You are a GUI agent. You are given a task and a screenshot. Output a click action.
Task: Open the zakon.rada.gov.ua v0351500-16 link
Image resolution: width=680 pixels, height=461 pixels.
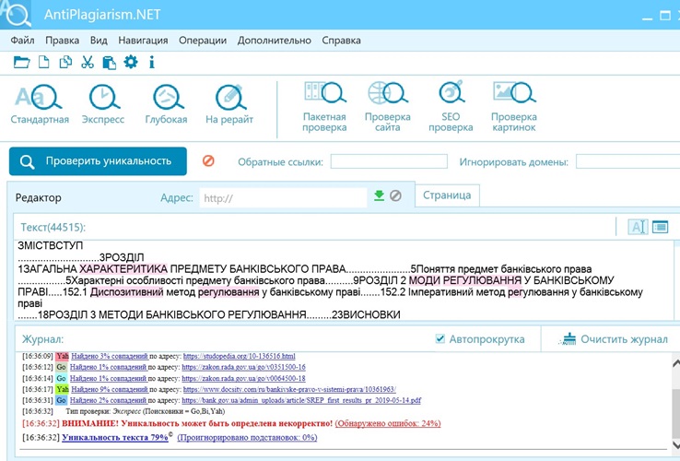(x=244, y=367)
